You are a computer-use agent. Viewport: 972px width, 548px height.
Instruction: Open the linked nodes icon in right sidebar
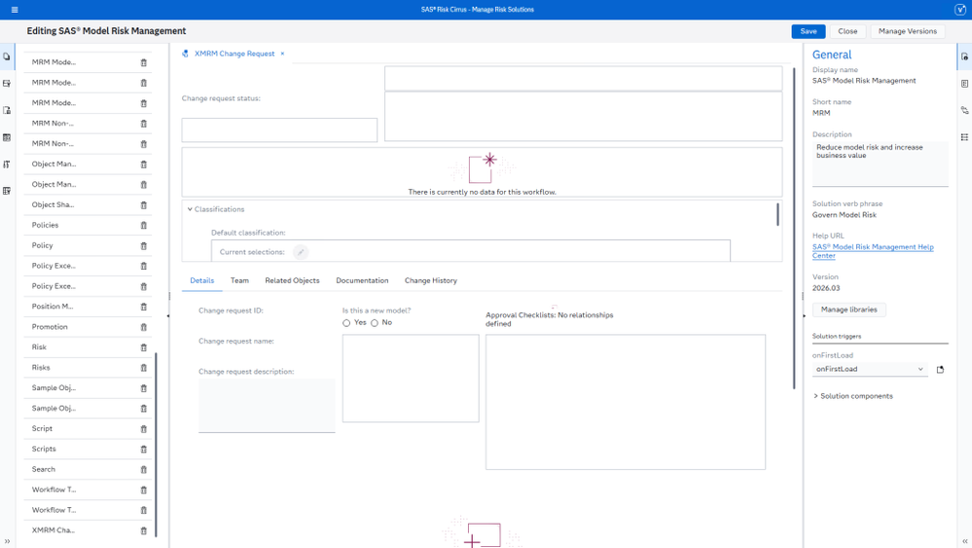pos(964,110)
